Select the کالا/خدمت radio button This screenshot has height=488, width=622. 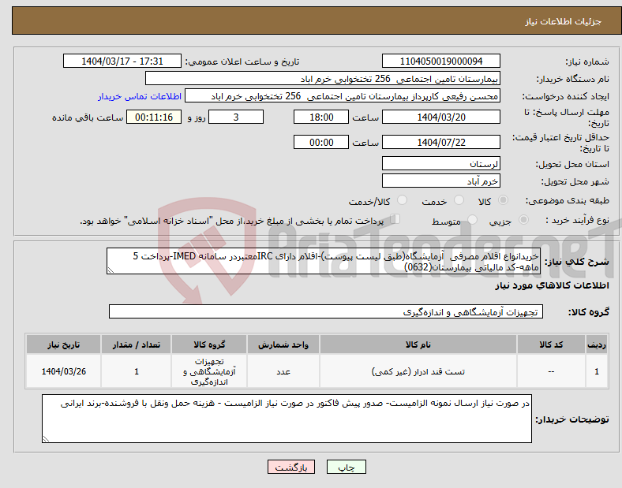coord(402,200)
